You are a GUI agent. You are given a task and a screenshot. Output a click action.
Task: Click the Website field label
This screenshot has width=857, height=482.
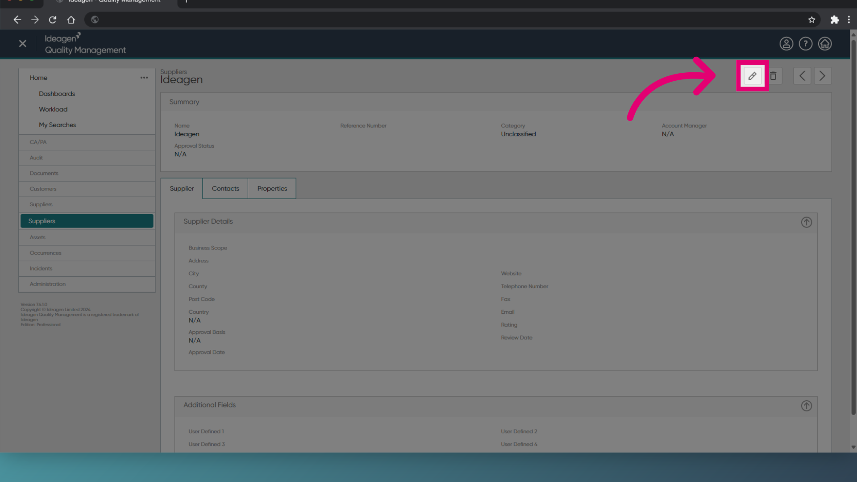[511, 274]
